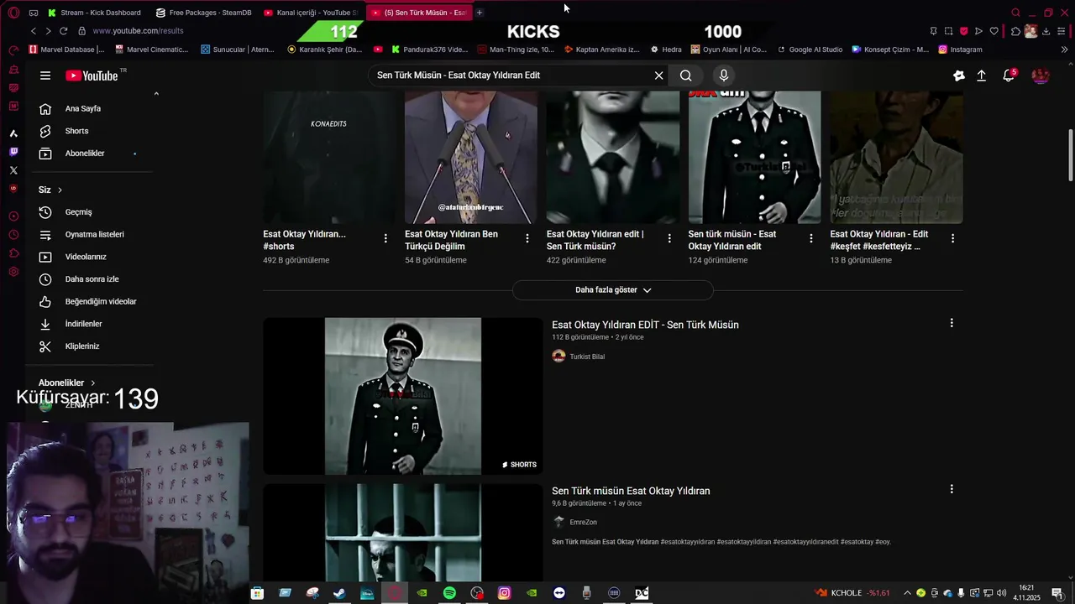Open options for 'edit | Sen Türk müsün?' short
1075x604 pixels.
[x=669, y=238]
